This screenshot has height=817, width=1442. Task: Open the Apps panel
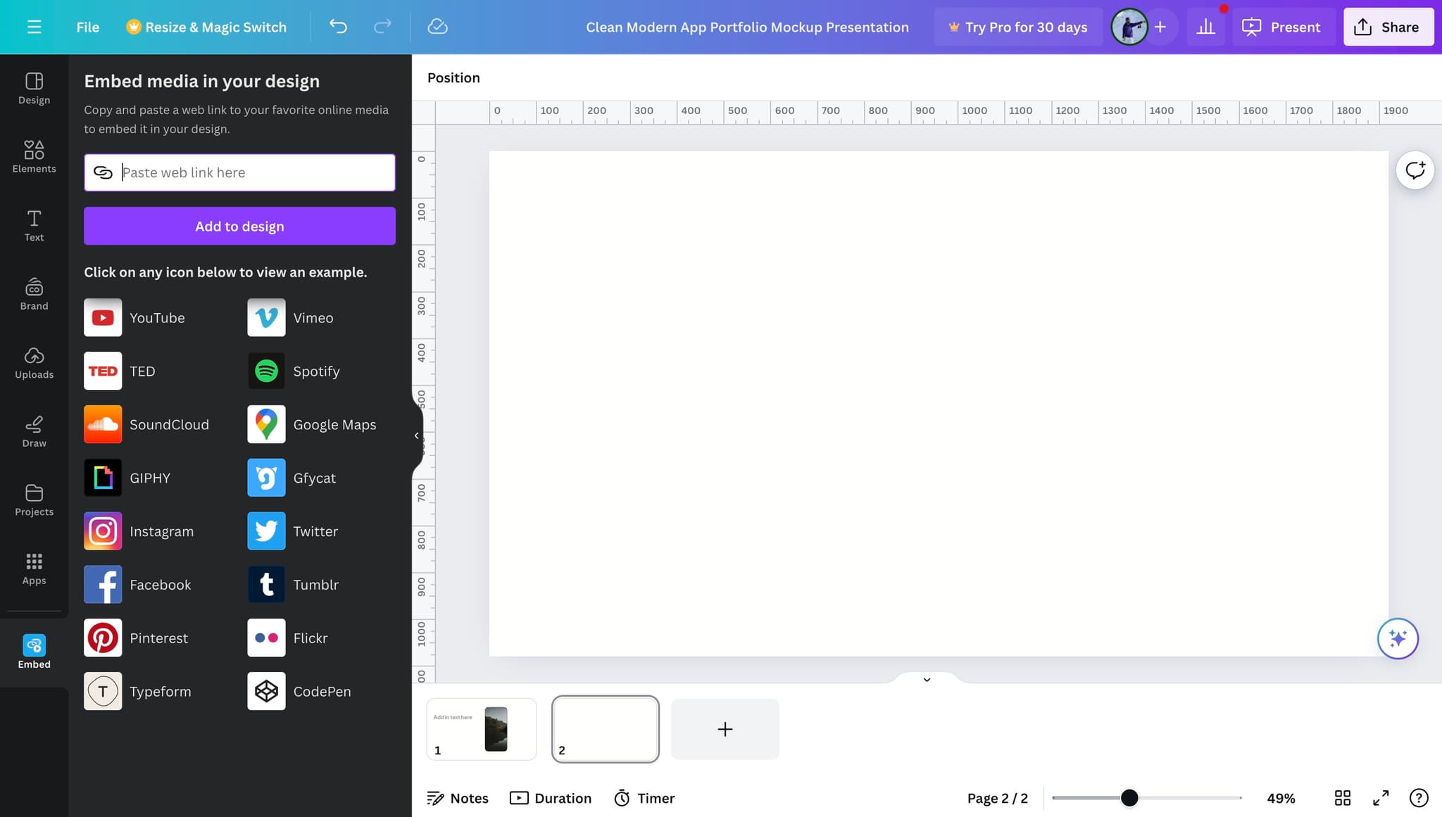pyautogui.click(x=33, y=568)
